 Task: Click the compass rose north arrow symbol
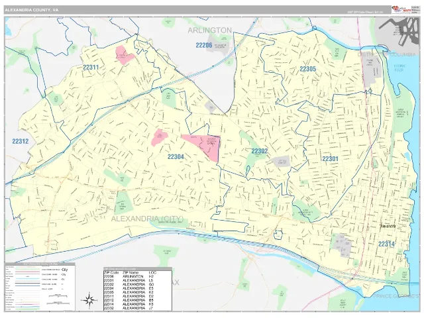pos(89,300)
